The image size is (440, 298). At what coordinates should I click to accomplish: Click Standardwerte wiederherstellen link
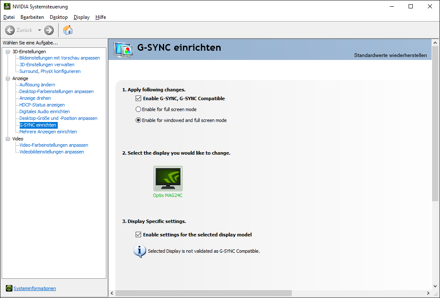point(390,55)
